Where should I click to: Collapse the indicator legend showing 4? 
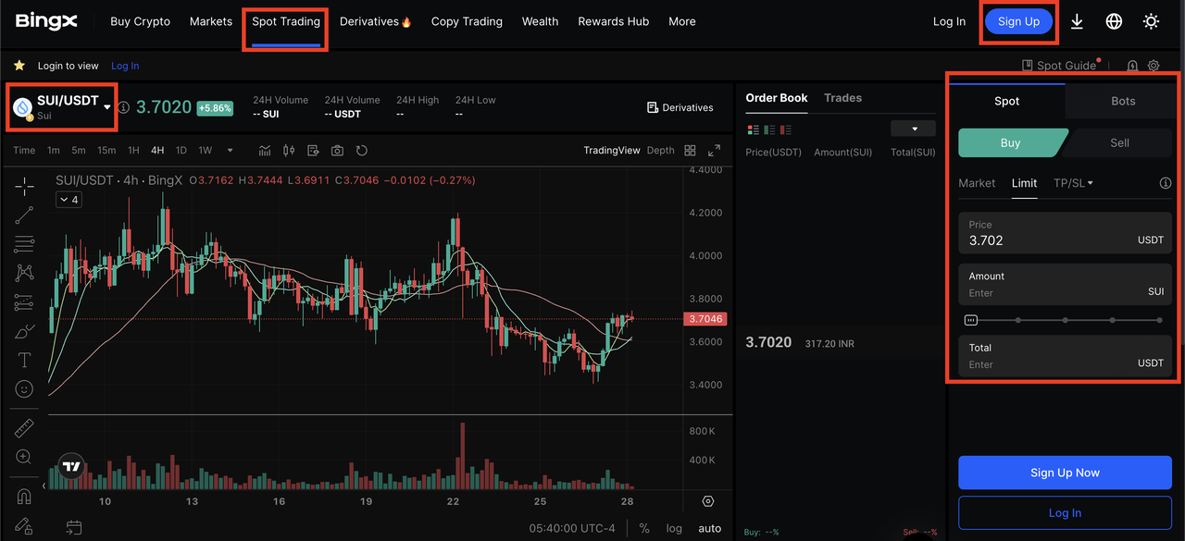pyautogui.click(x=69, y=200)
